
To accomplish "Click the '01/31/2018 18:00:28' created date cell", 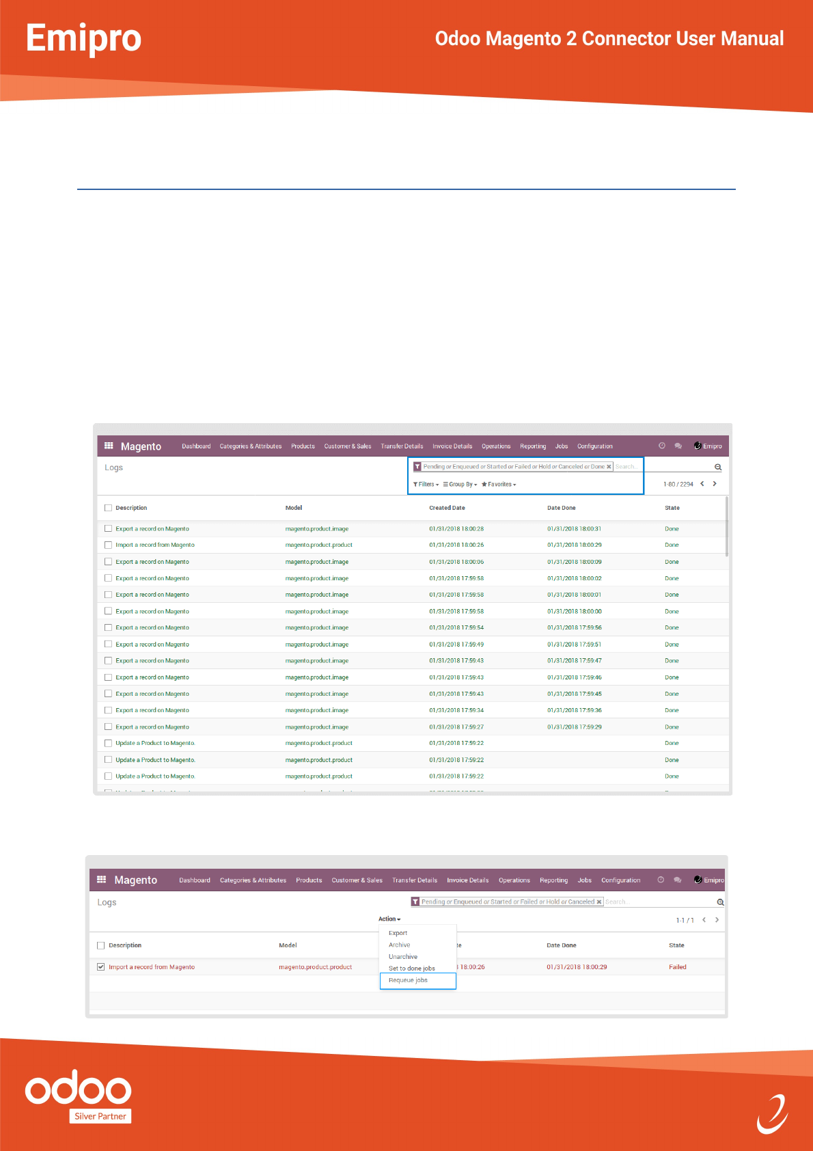I will pyautogui.click(x=456, y=528).
